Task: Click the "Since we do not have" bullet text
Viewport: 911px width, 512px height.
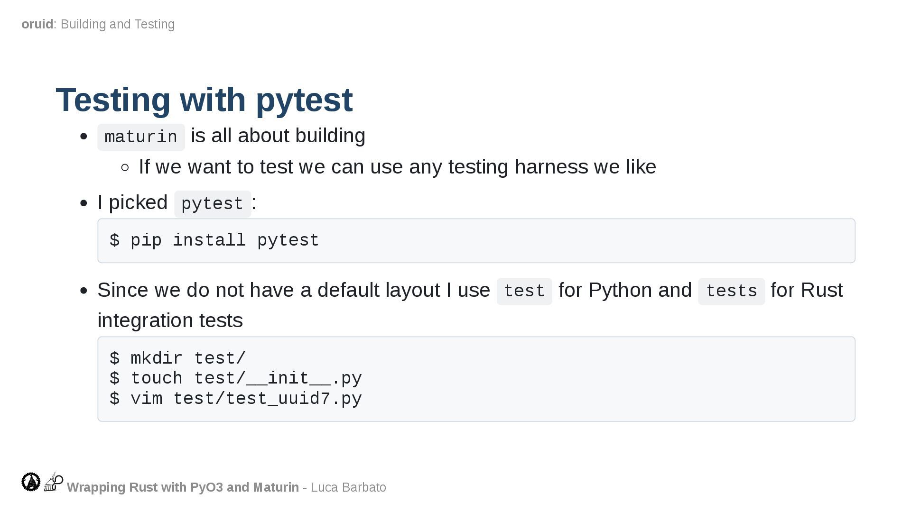Action: click(x=293, y=290)
